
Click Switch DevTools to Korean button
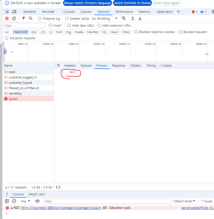[x=132, y=3]
